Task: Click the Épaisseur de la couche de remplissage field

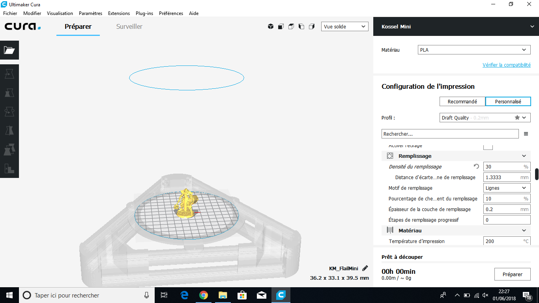Action: (507, 209)
